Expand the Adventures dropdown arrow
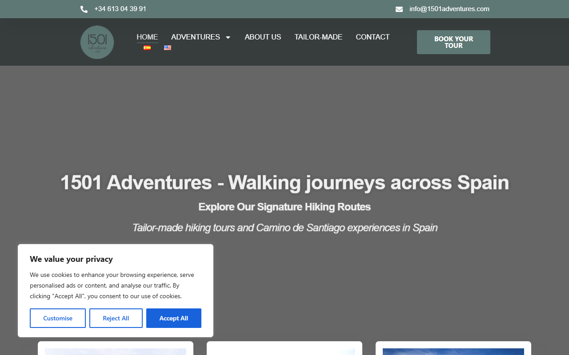Viewport: 569px width, 355px height. tap(228, 37)
